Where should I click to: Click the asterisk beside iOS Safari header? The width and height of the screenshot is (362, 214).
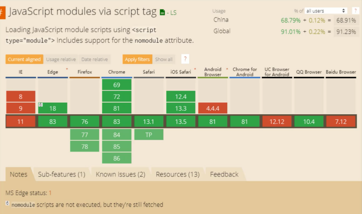[x=195, y=69]
